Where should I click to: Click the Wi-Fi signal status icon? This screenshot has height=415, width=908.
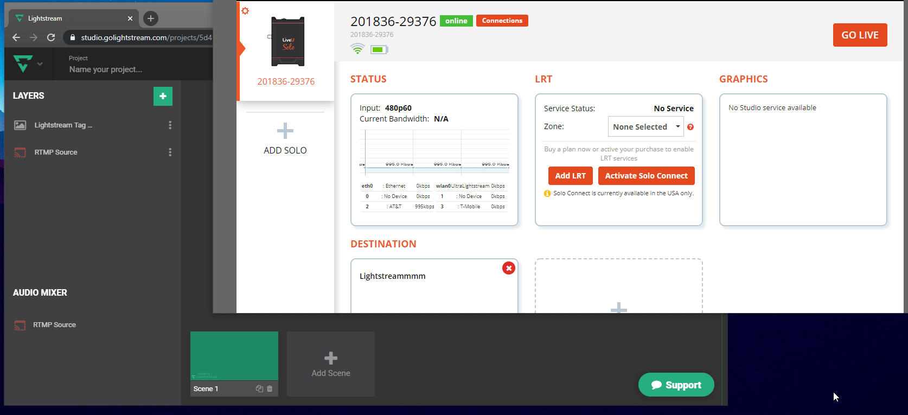coord(357,49)
